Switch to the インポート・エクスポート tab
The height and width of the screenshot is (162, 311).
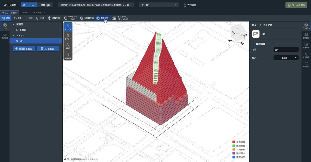(x=33, y=13)
